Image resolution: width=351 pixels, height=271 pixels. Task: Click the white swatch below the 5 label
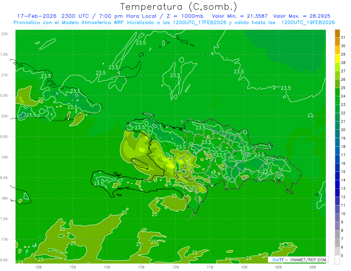(337, 260)
